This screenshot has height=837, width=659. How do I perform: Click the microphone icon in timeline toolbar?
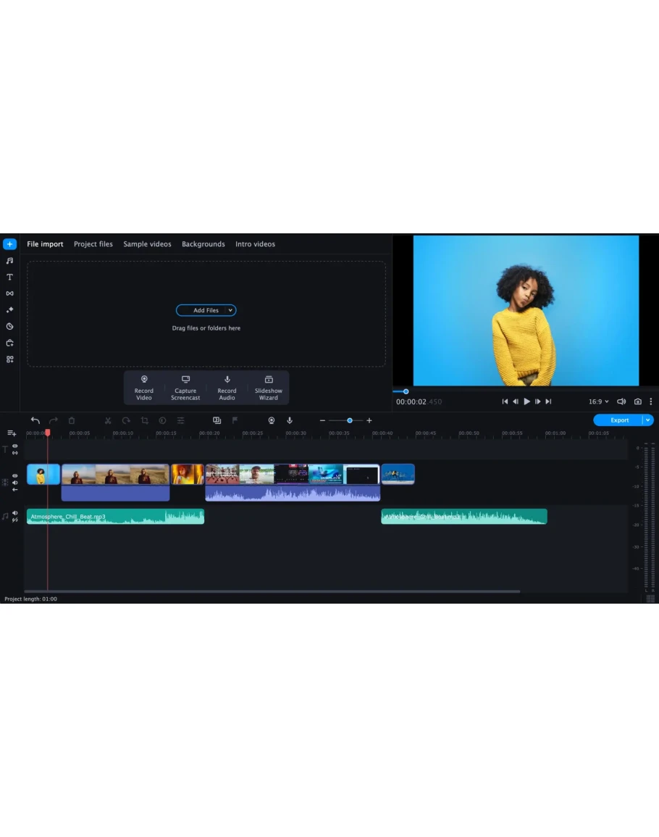pos(290,420)
